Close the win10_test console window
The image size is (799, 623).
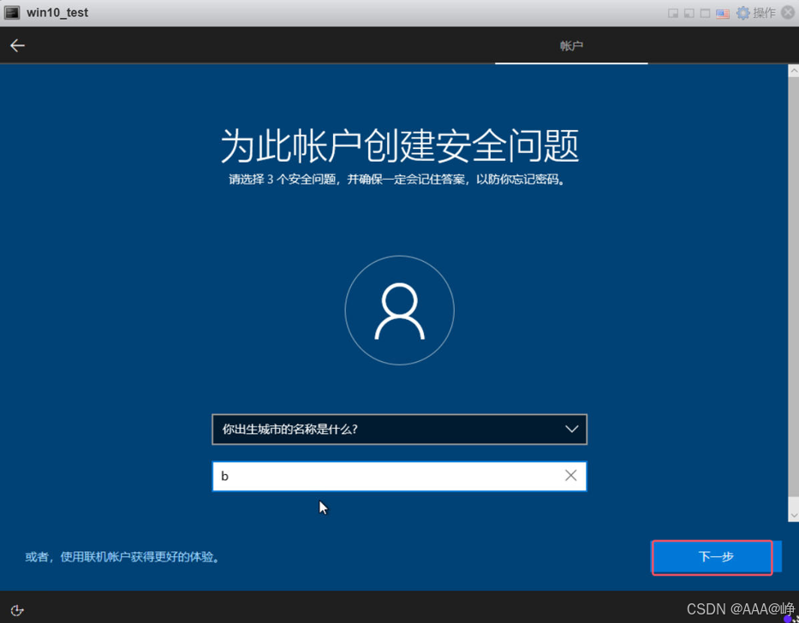(x=788, y=13)
